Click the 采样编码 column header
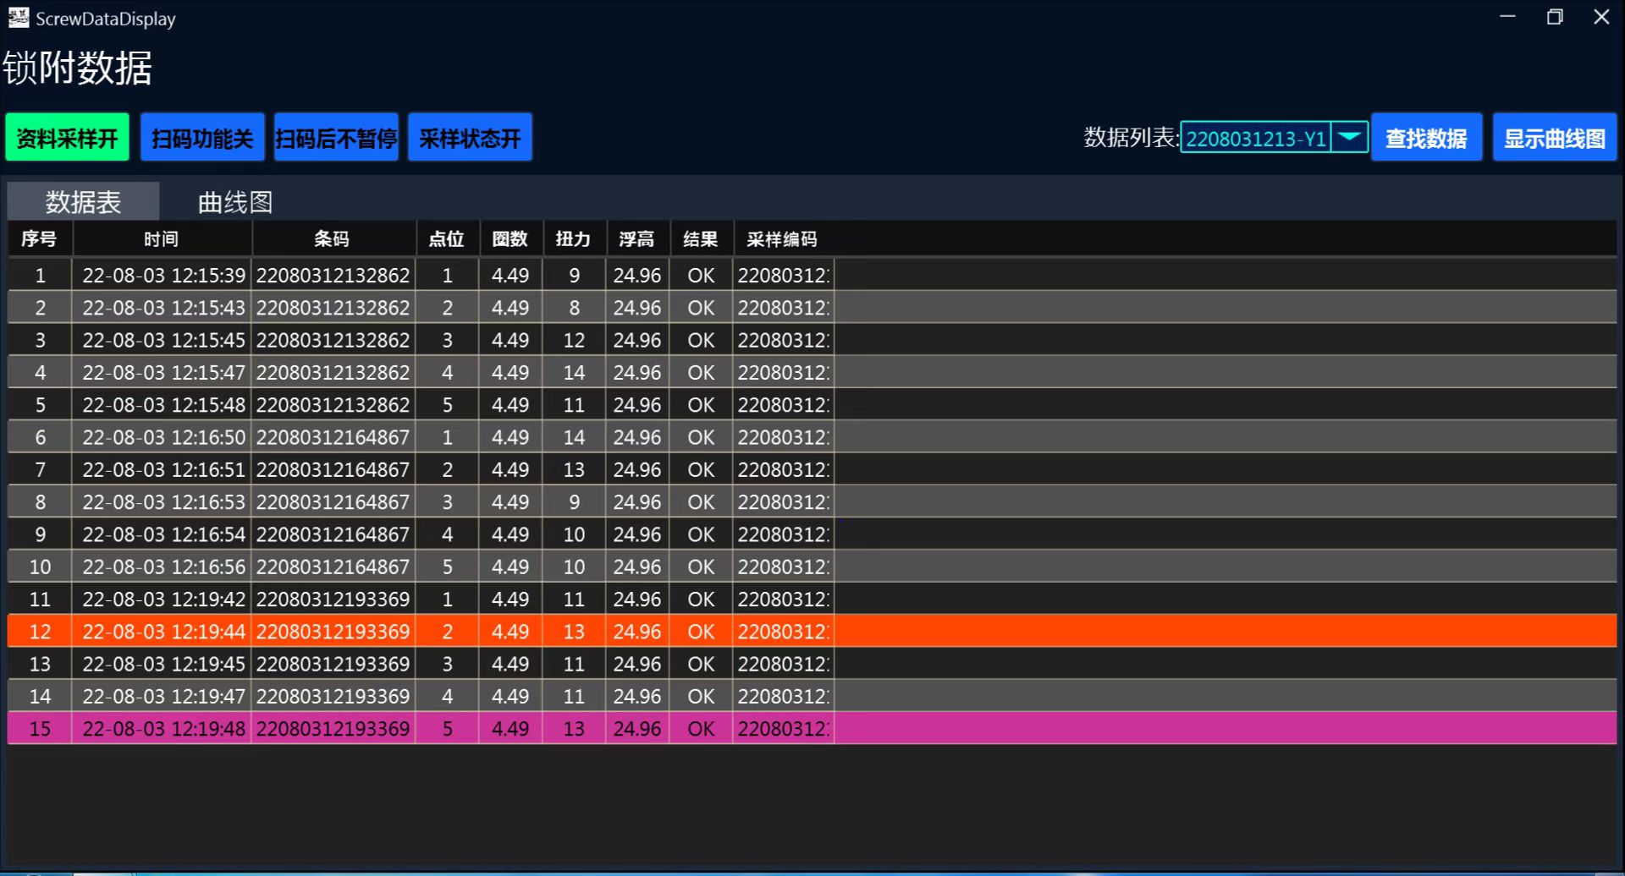Screen dimensions: 1625x876 pos(782,239)
